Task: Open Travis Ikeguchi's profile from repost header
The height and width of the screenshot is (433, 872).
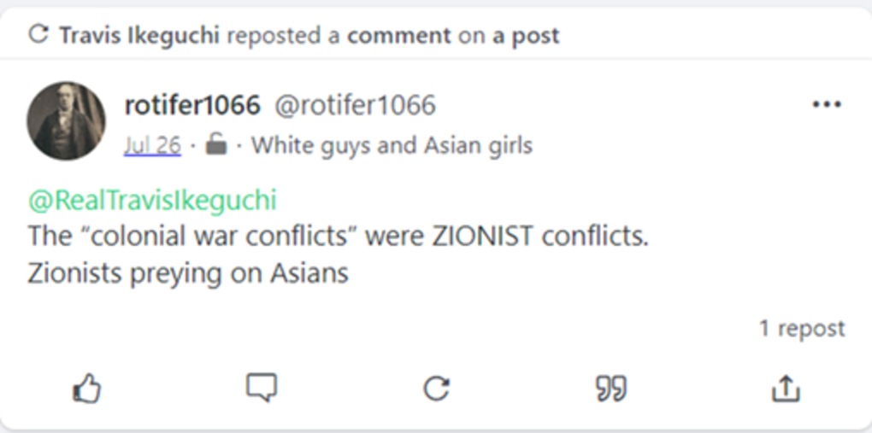Action: tap(138, 35)
